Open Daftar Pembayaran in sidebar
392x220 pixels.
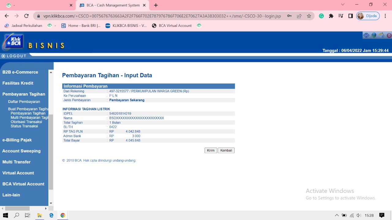point(24,102)
